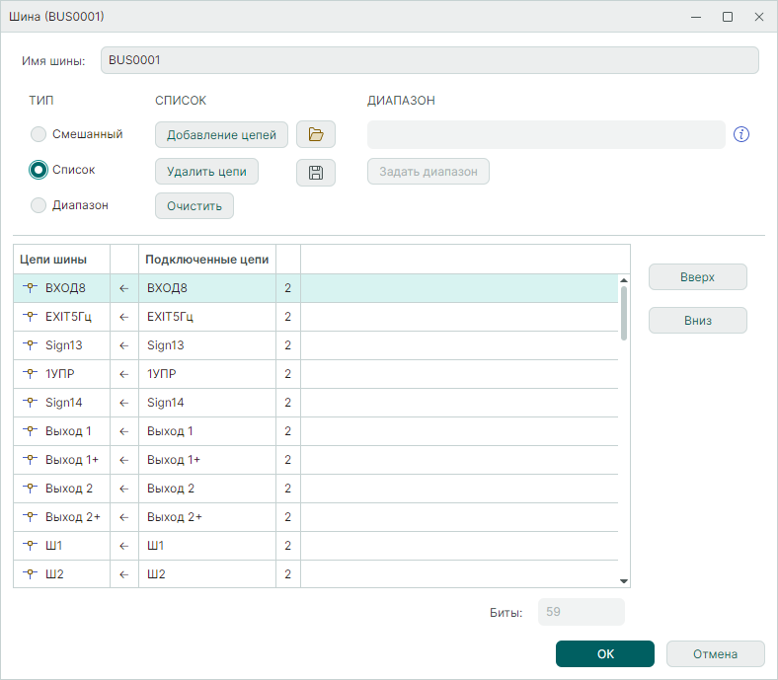Select the Смешанный type radio button
Screen dimensions: 778x680
39,134
